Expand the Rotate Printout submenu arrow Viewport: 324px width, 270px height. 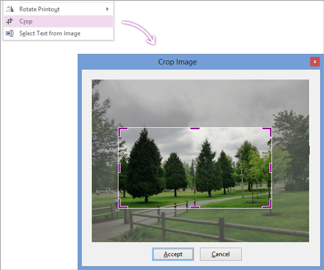coord(107,9)
